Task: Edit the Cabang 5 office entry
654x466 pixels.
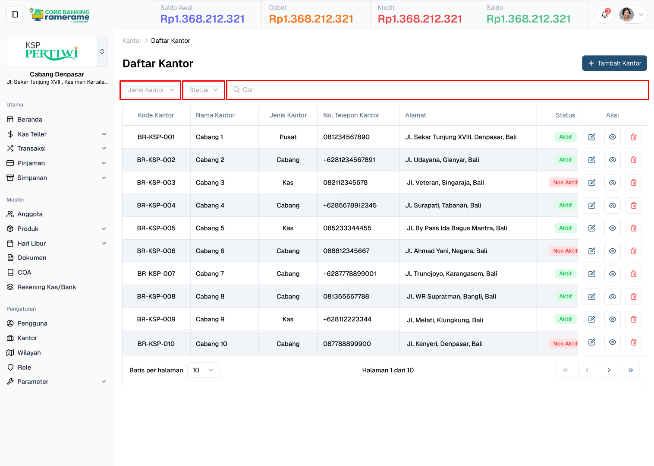Action: [591, 228]
